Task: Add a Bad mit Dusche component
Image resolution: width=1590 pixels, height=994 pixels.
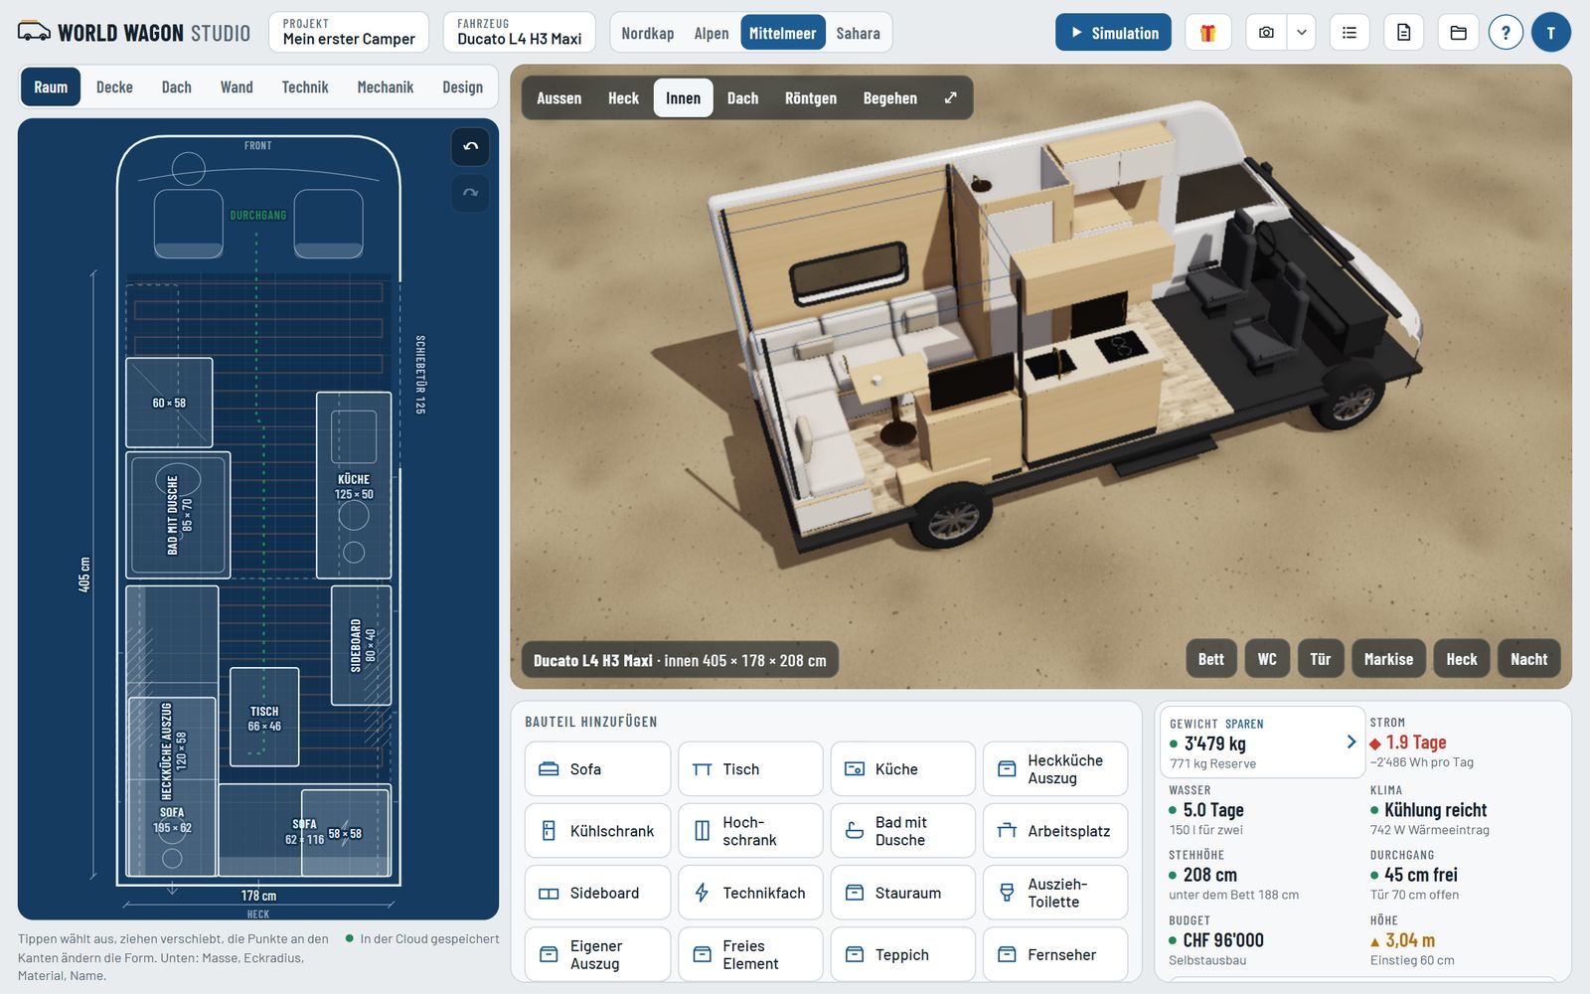Action: [902, 831]
